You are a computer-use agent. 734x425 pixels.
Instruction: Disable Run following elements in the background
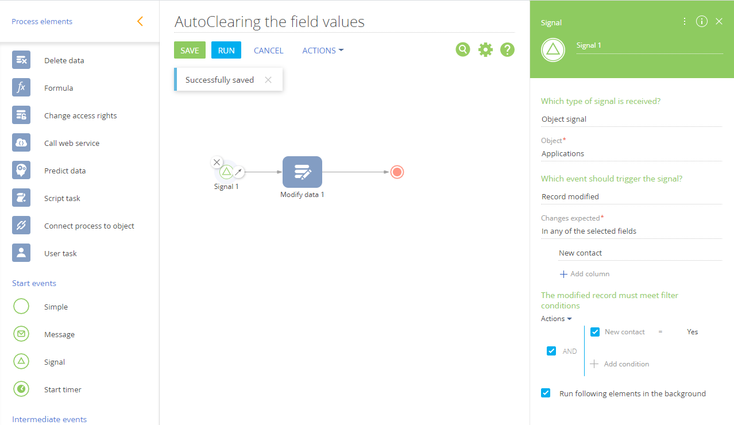pos(546,393)
